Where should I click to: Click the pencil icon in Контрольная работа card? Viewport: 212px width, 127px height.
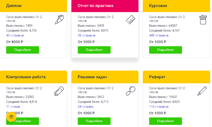tap(59, 91)
